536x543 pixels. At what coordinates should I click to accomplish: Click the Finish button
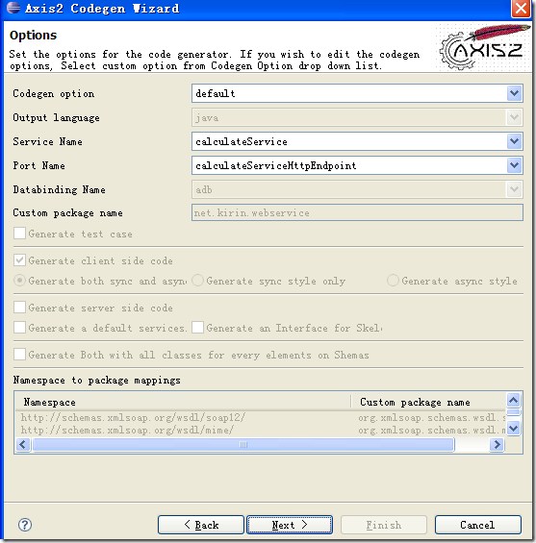point(384,525)
